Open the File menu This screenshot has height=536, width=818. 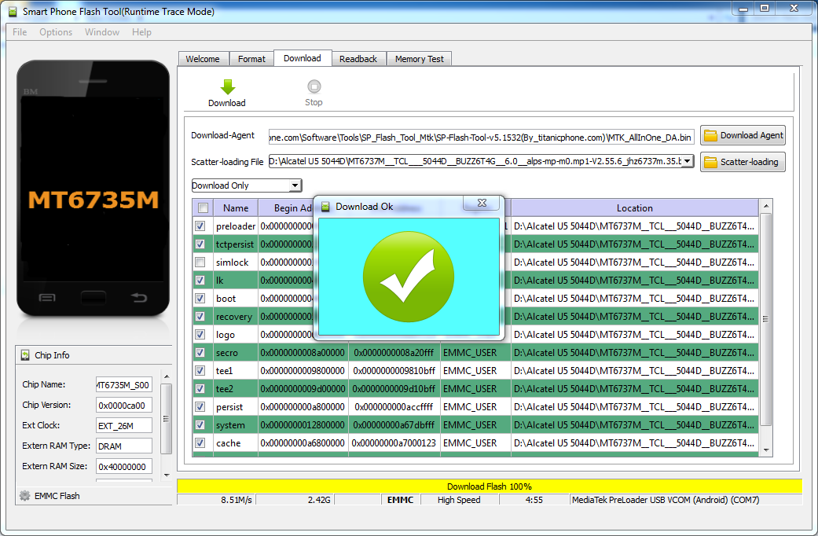(20, 32)
